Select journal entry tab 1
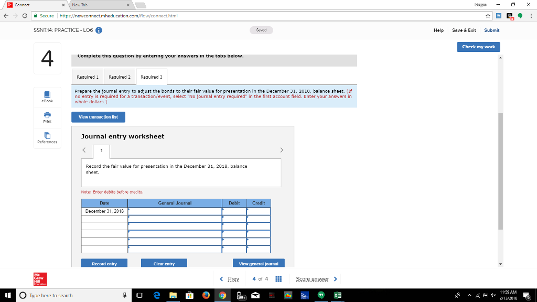537x302 pixels. pyautogui.click(x=101, y=150)
